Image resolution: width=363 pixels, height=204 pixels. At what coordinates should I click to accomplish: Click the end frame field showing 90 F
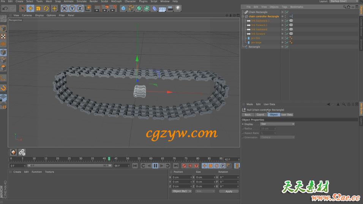121,166
